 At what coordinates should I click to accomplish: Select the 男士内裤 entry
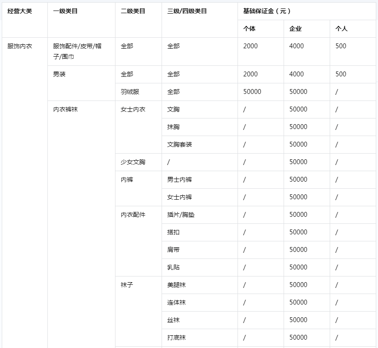(180, 179)
